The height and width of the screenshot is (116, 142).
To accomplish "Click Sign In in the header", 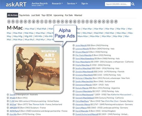I will coord(84,4).
